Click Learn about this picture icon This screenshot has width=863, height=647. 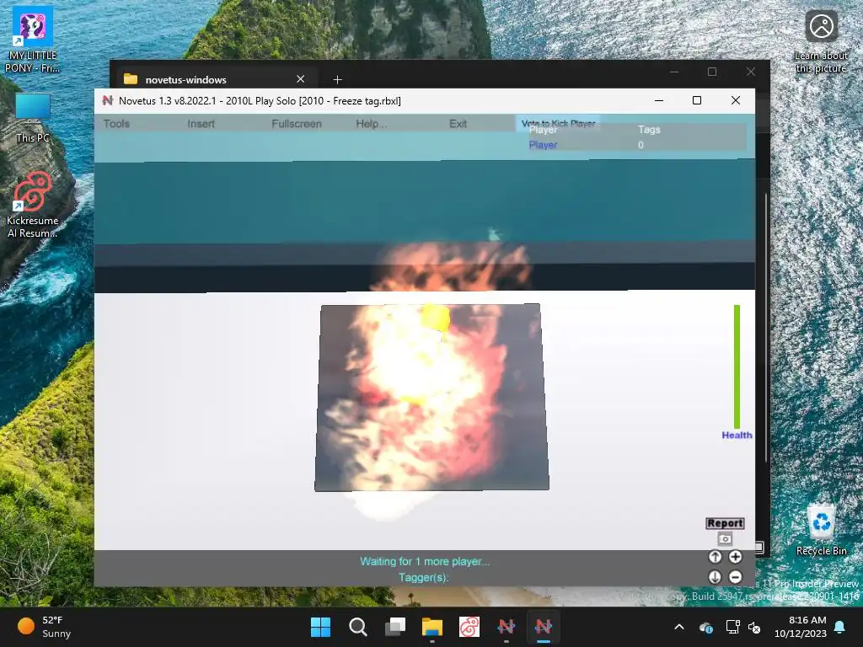[821, 42]
